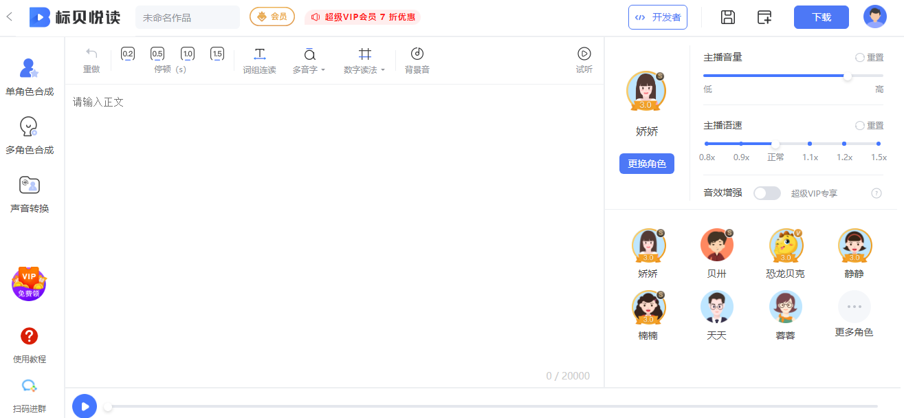Click the selected 娇娇 voice avatar at top
This screenshot has height=418, width=904.
coord(646,91)
